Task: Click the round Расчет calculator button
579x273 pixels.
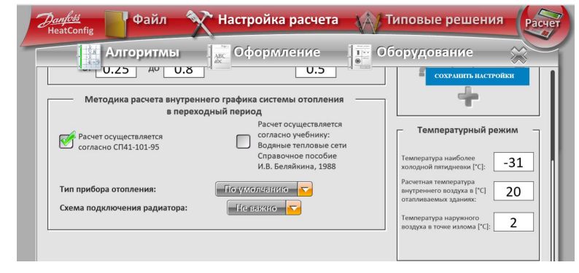Action: point(543,25)
